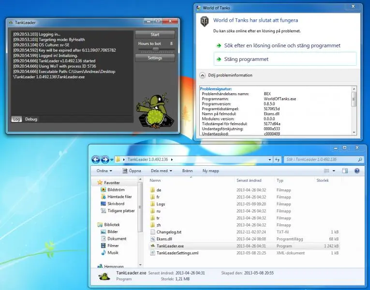The image size is (370, 290).
Task: Open the Dela med menu
Action: pos(162,171)
